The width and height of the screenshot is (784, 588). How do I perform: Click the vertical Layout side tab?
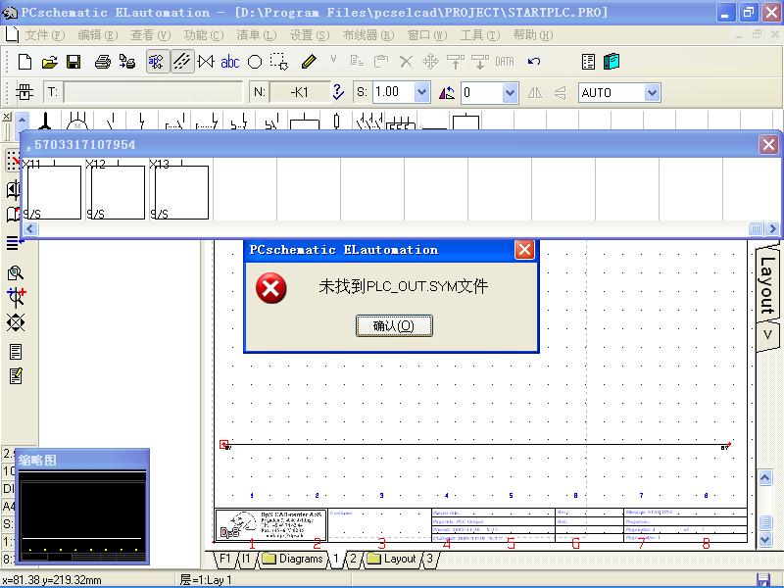click(767, 283)
